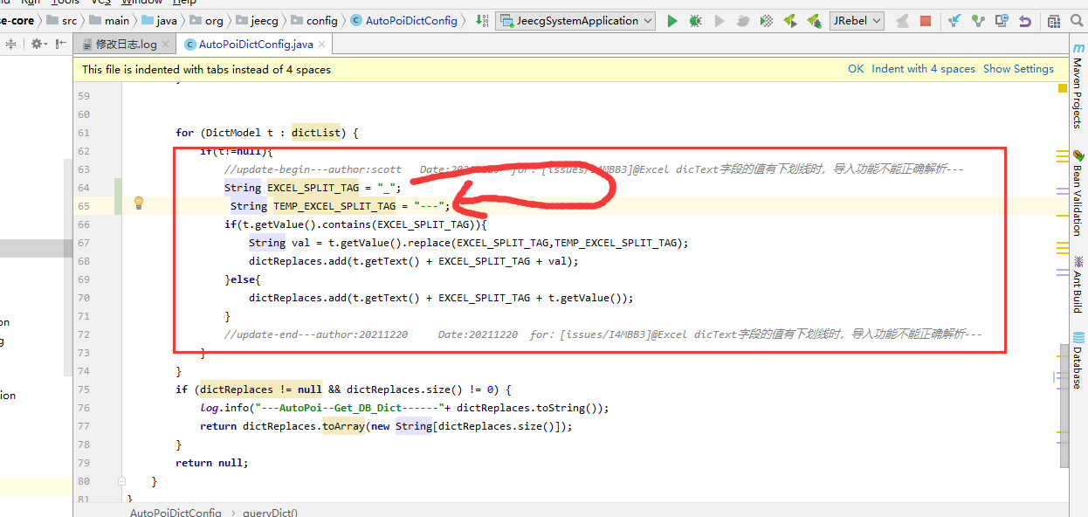Screen dimensions: 1088x517
Task: Collapse the method fold marker at line 80
Action: pos(121,481)
